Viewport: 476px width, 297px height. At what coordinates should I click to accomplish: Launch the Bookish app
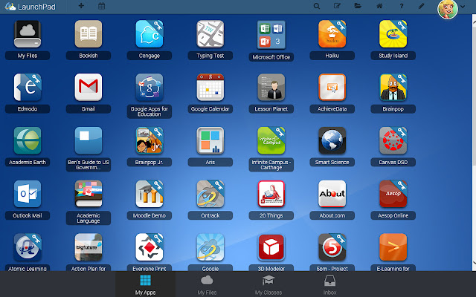(x=89, y=34)
